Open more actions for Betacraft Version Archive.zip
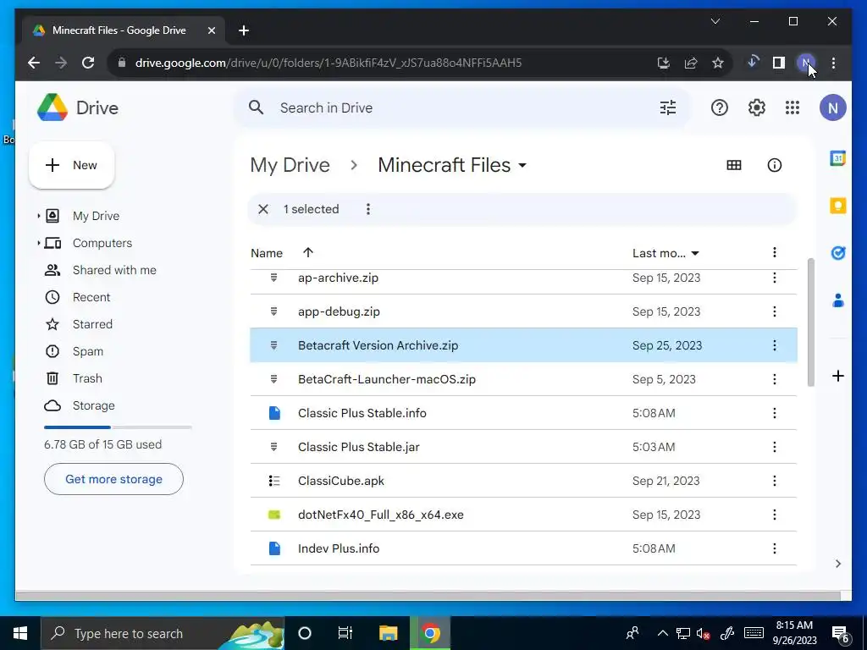This screenshot has width=867, height=650. click(774, 345)
